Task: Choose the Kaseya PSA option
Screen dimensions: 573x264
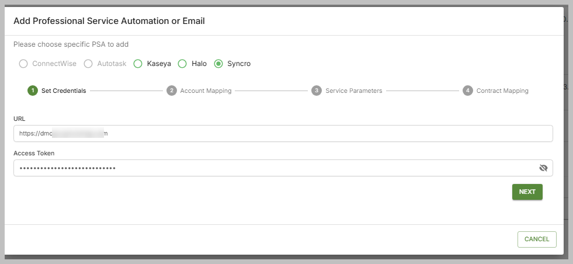Action: (x=138, y=64)
